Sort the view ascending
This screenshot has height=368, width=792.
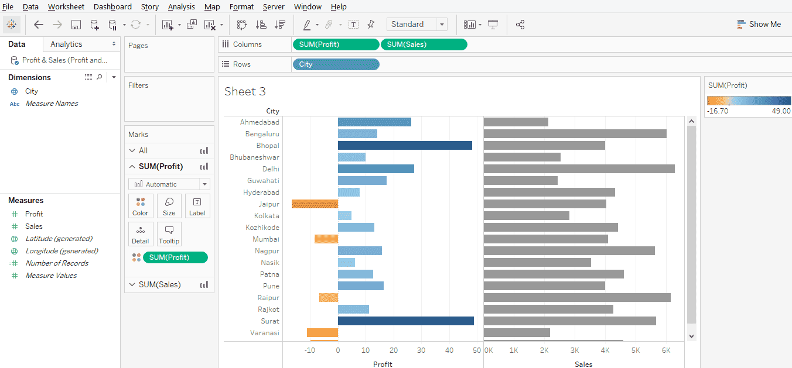262,24
